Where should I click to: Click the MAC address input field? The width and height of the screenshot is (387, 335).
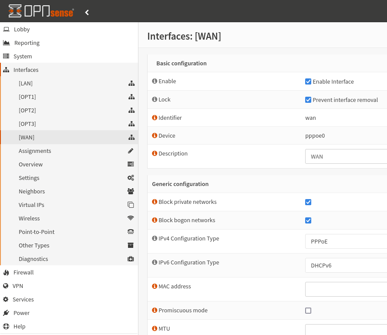(x=346, y=289)
